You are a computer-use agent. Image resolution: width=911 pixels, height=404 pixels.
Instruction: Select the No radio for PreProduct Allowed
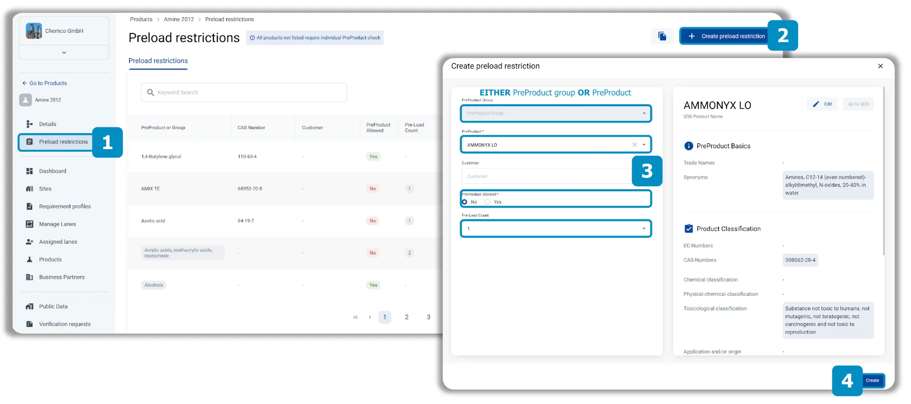click(465, 202)
